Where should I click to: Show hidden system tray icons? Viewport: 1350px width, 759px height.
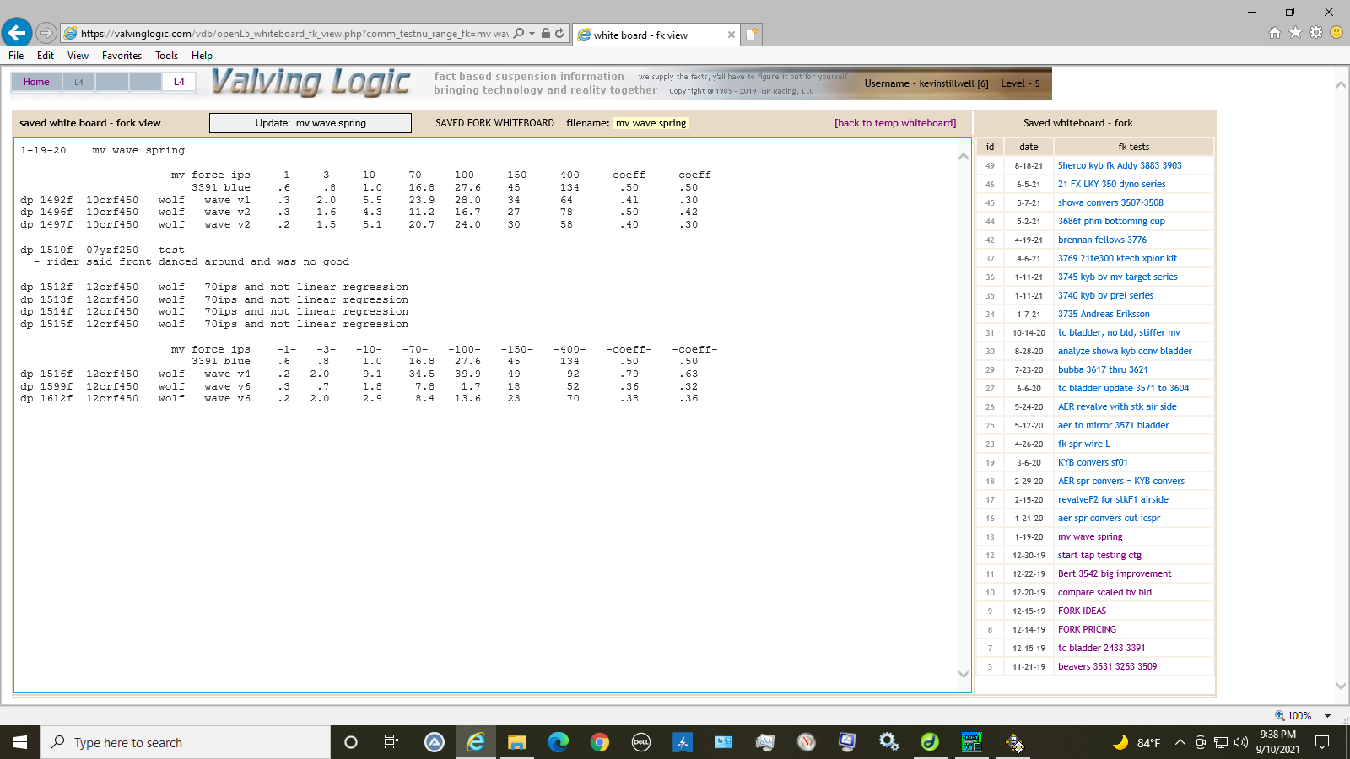(1180, 742)
